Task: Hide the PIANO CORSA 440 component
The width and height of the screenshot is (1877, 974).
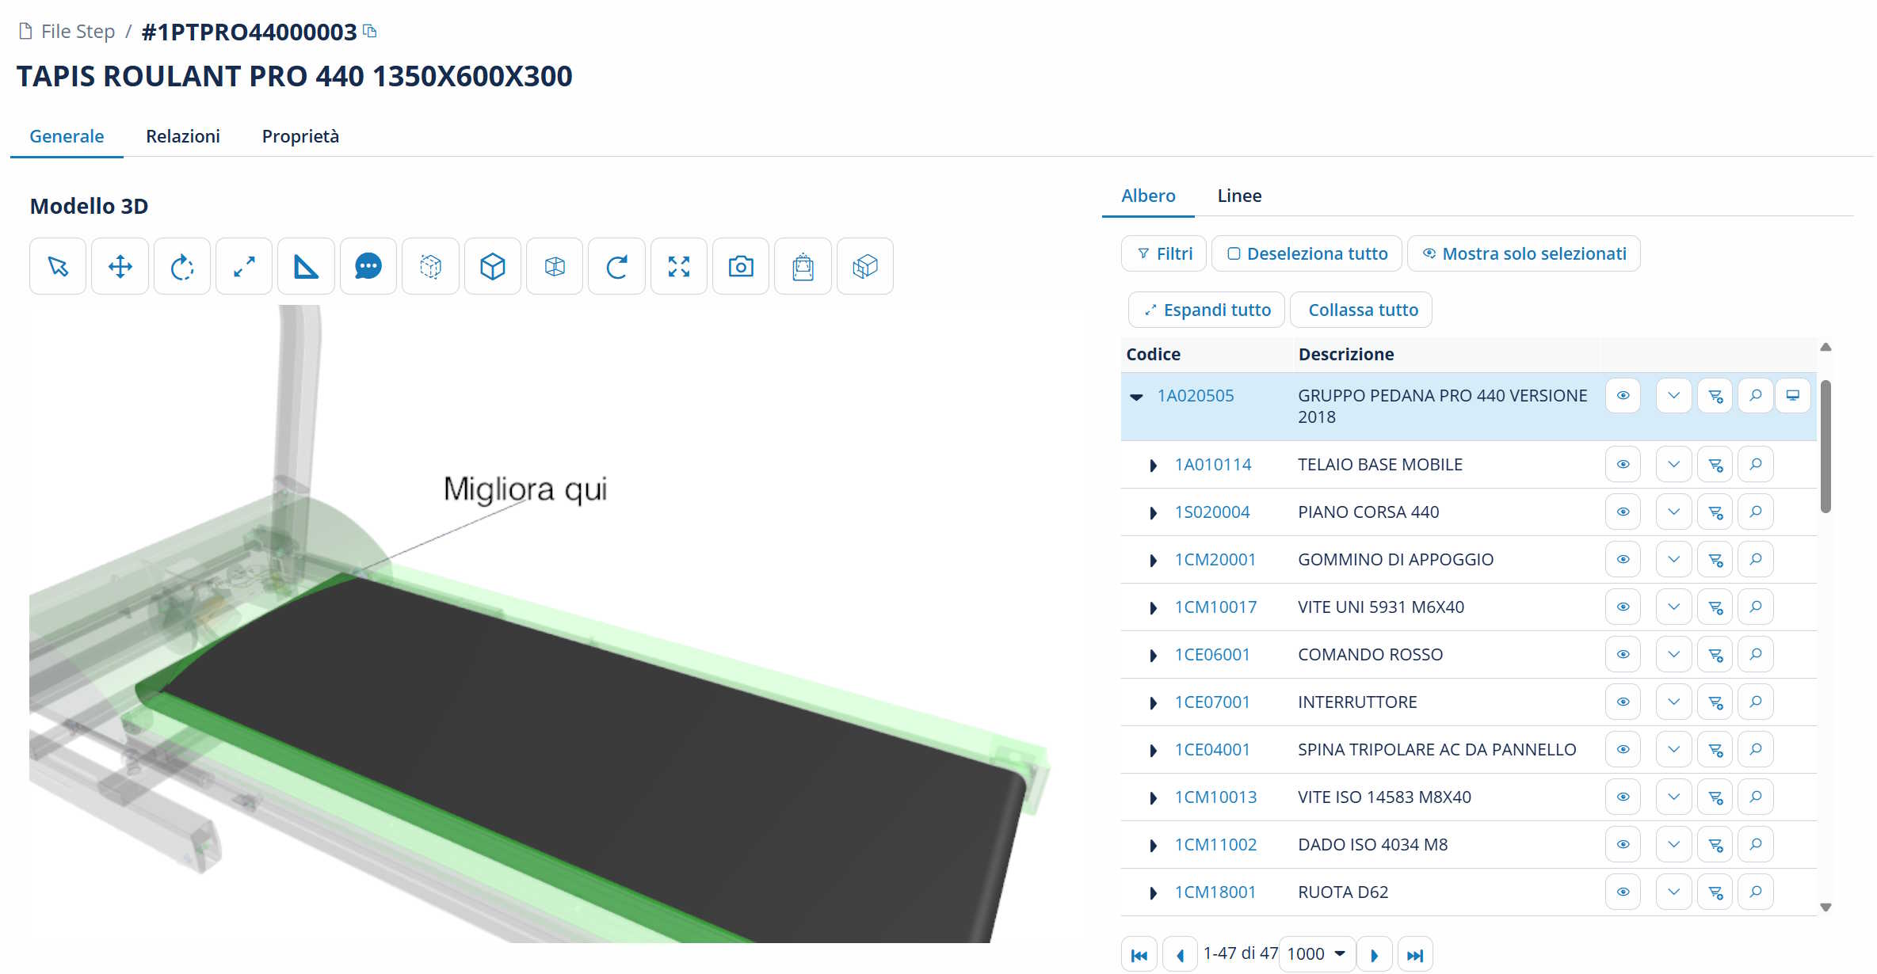Action: [1623, 512]
